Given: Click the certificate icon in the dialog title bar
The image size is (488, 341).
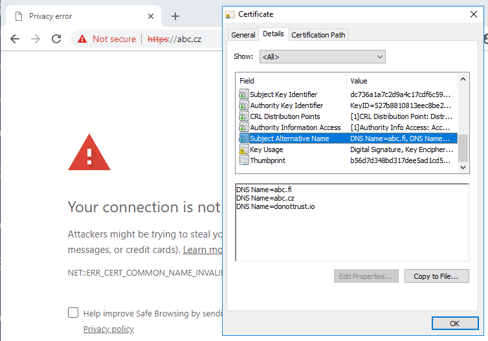Looking at the screenshot, I should [230, 15].
